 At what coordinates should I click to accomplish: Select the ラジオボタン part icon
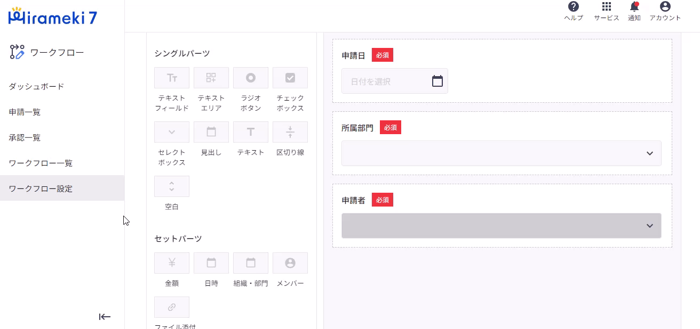point(251,78)
